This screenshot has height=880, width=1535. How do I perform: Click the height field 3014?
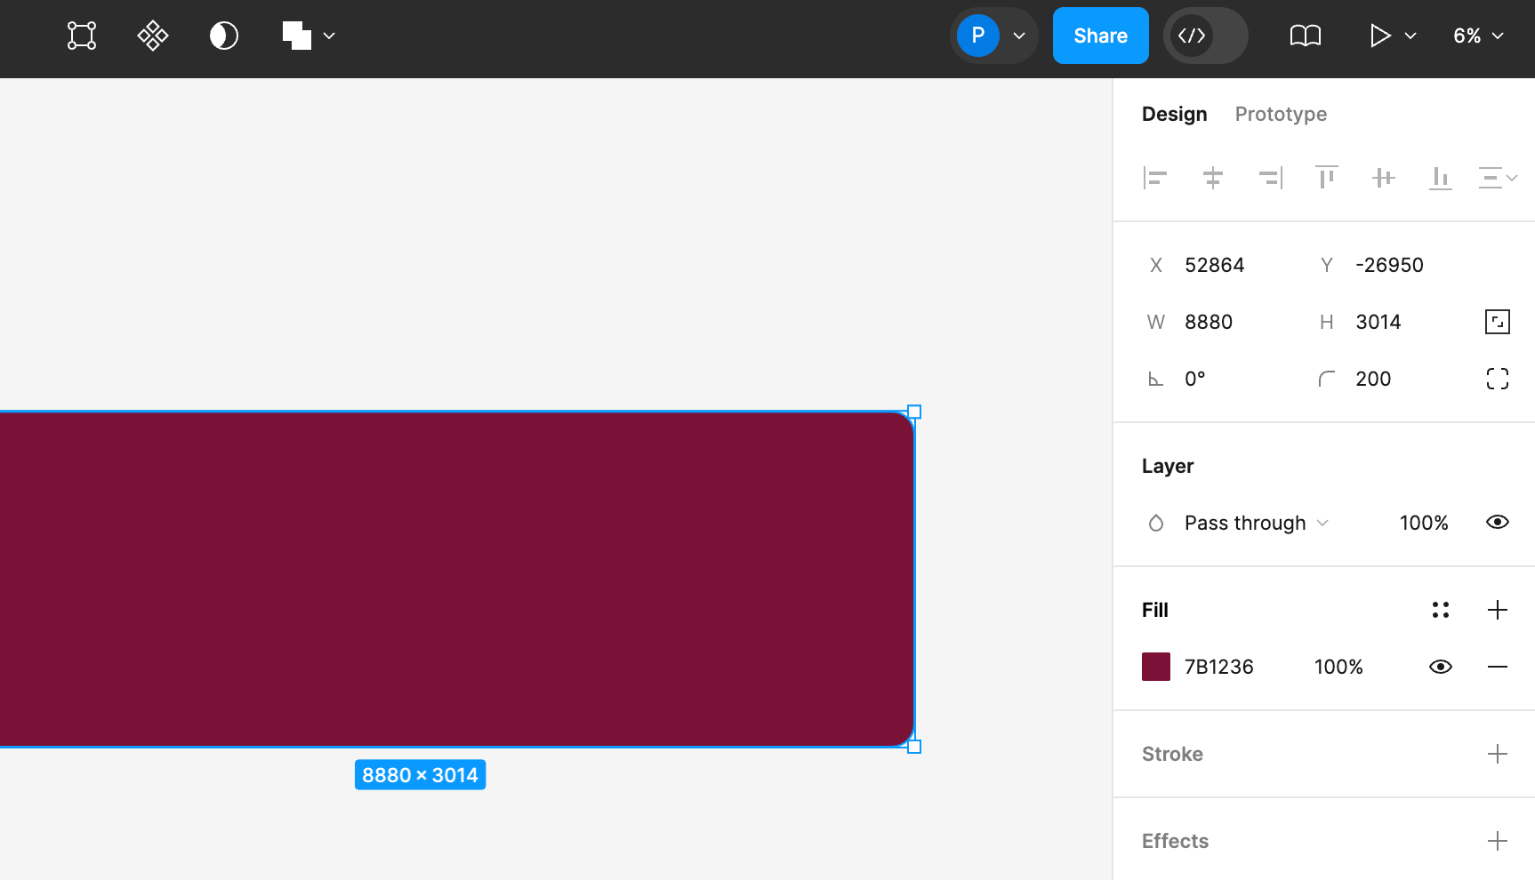pyautogui.click(x=1378, y=322)
